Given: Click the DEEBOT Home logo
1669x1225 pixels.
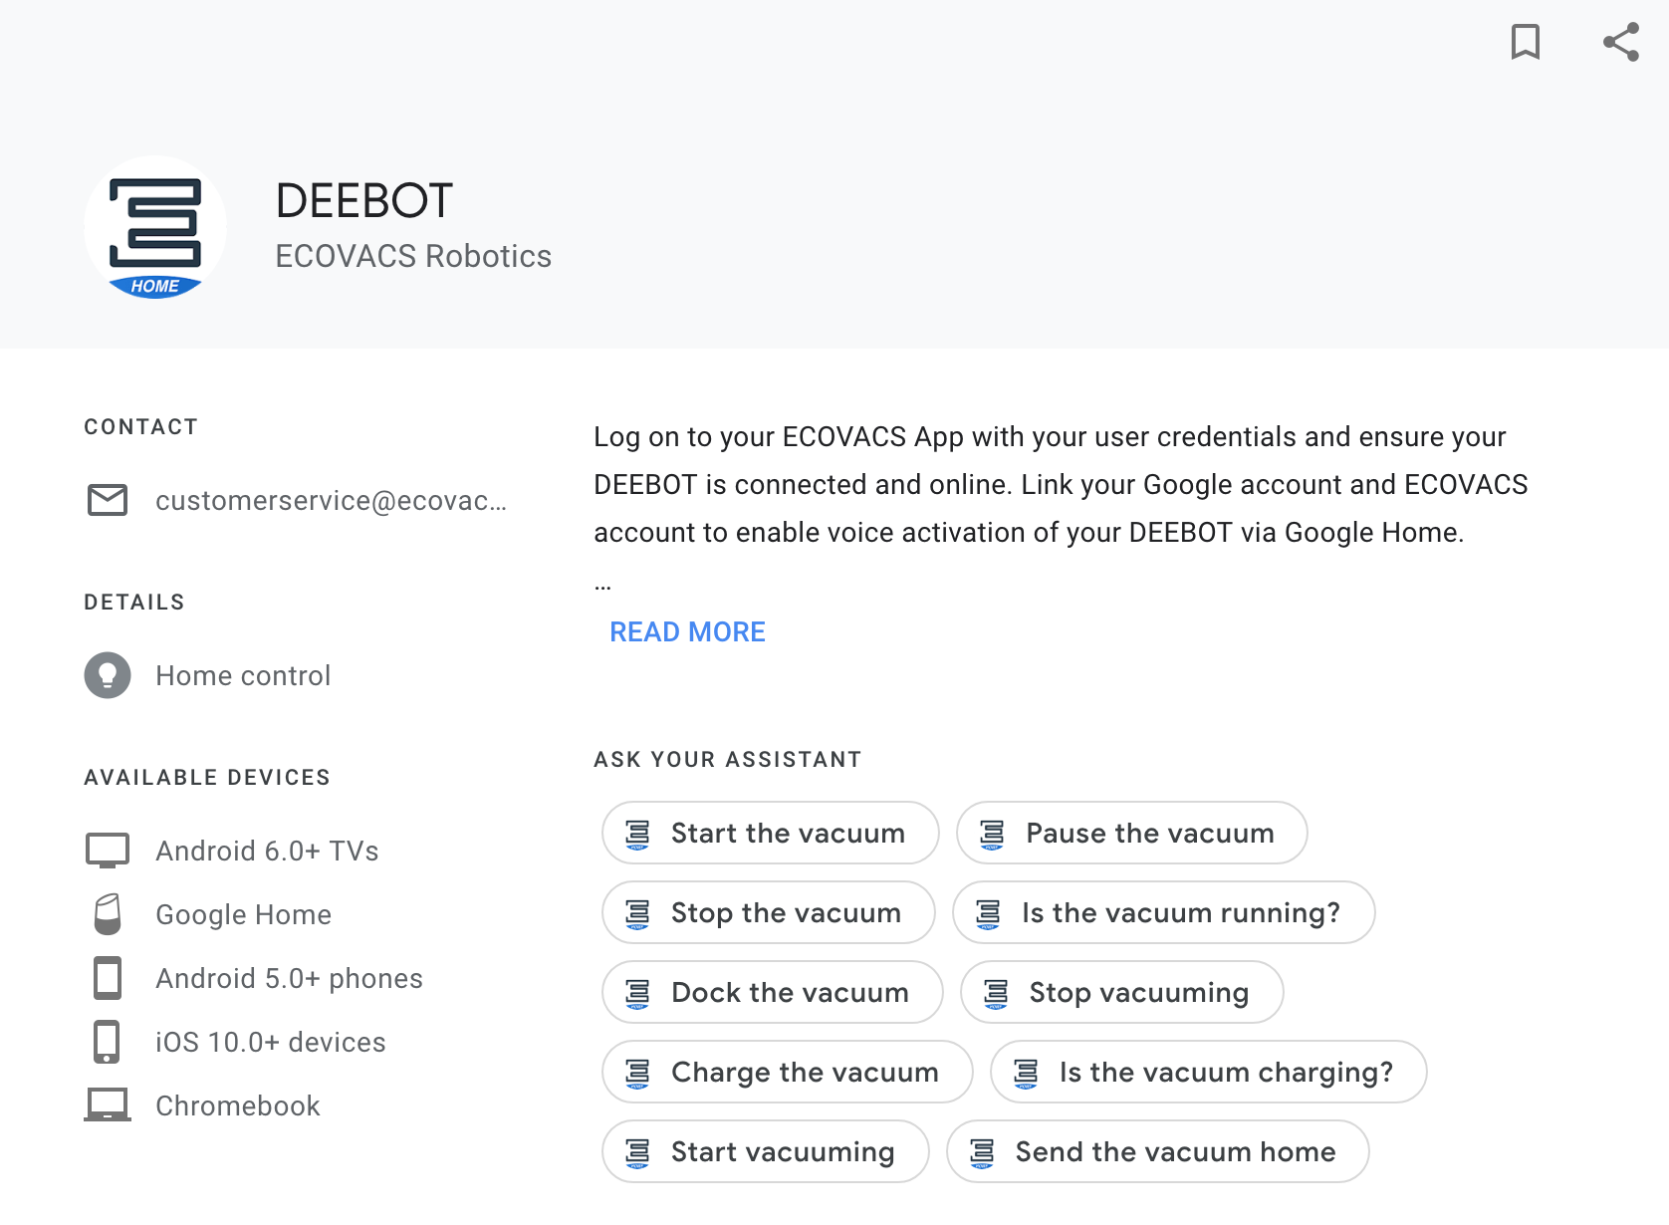Looking at the screenshot, I should (155, 228).
